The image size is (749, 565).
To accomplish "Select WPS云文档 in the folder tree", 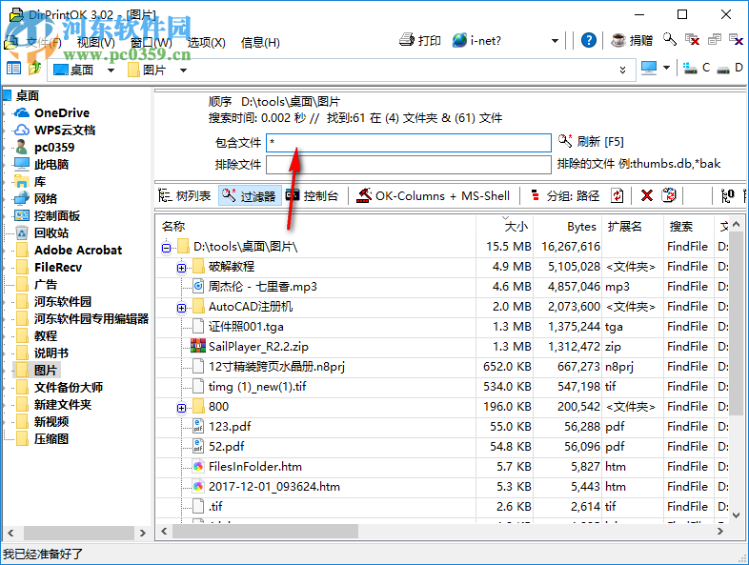I will pos(65,130).
